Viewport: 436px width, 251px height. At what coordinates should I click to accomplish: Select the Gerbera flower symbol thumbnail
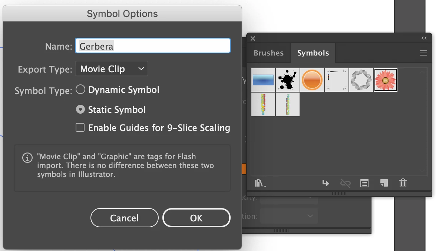coord(386,80)
